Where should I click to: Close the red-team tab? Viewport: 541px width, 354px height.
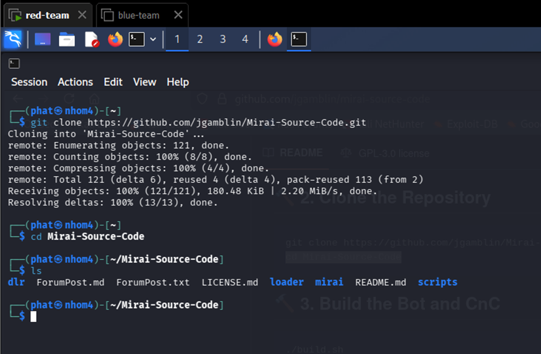tap(82, 15)
